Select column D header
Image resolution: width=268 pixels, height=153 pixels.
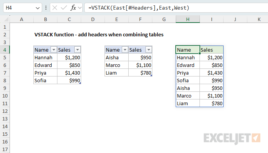point(93,19)
